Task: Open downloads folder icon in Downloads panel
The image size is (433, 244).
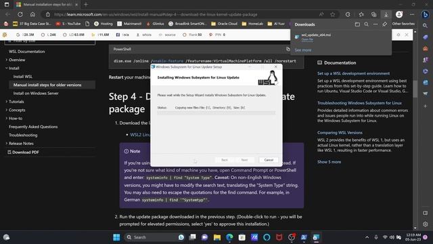Action: 357,24
